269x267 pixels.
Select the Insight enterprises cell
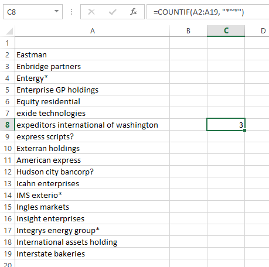click(93, 218)
